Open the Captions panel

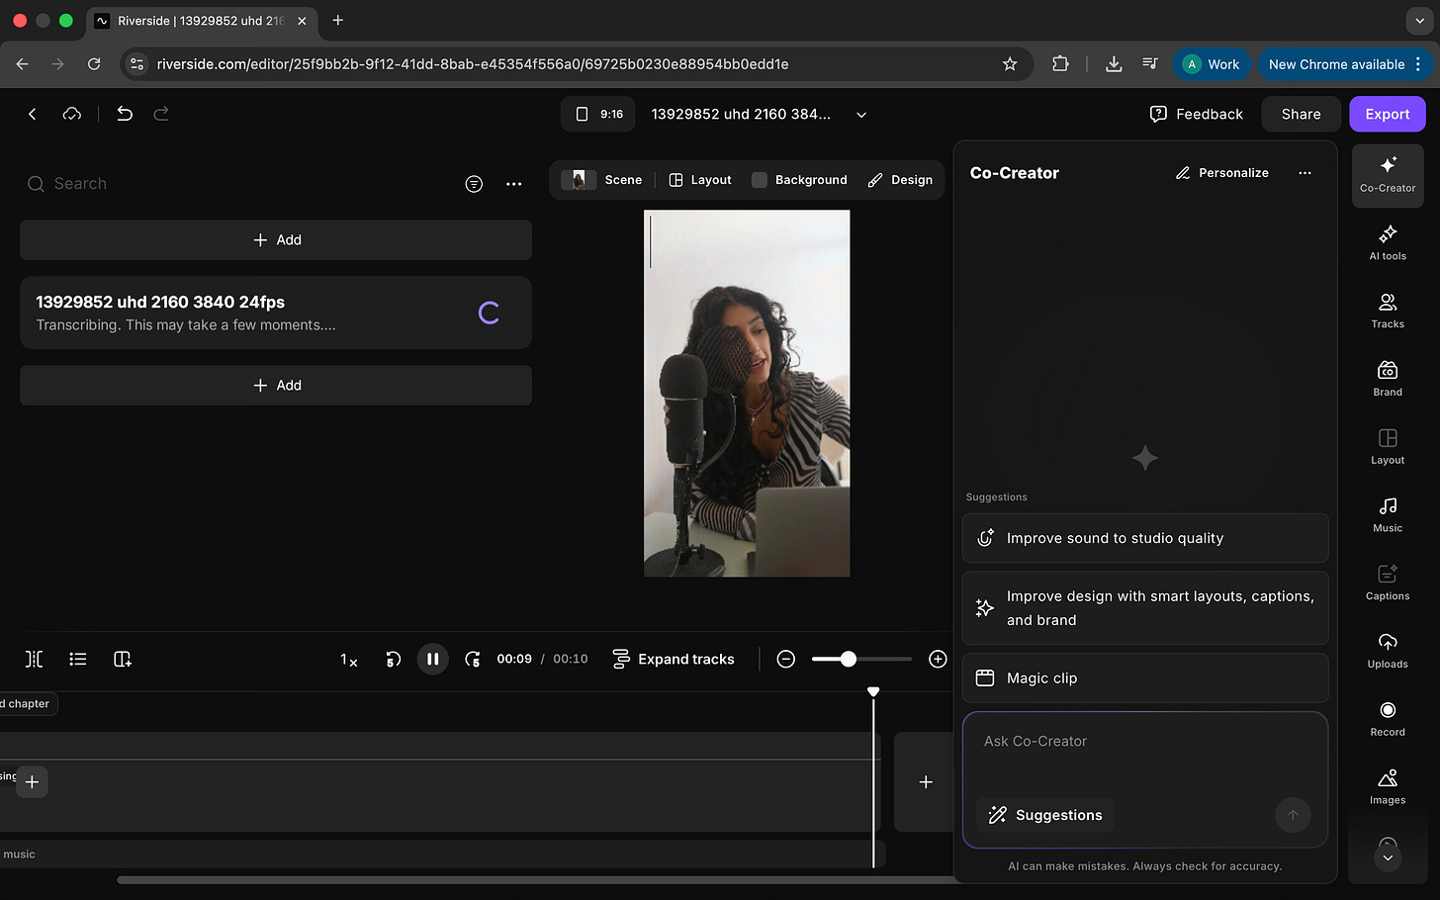click(x=1387, y=583)
